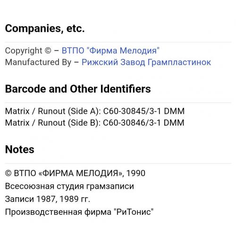Click the divider under Companies, etc.
Viewport: 236px width, 236px height.
[x=118, y=42]
